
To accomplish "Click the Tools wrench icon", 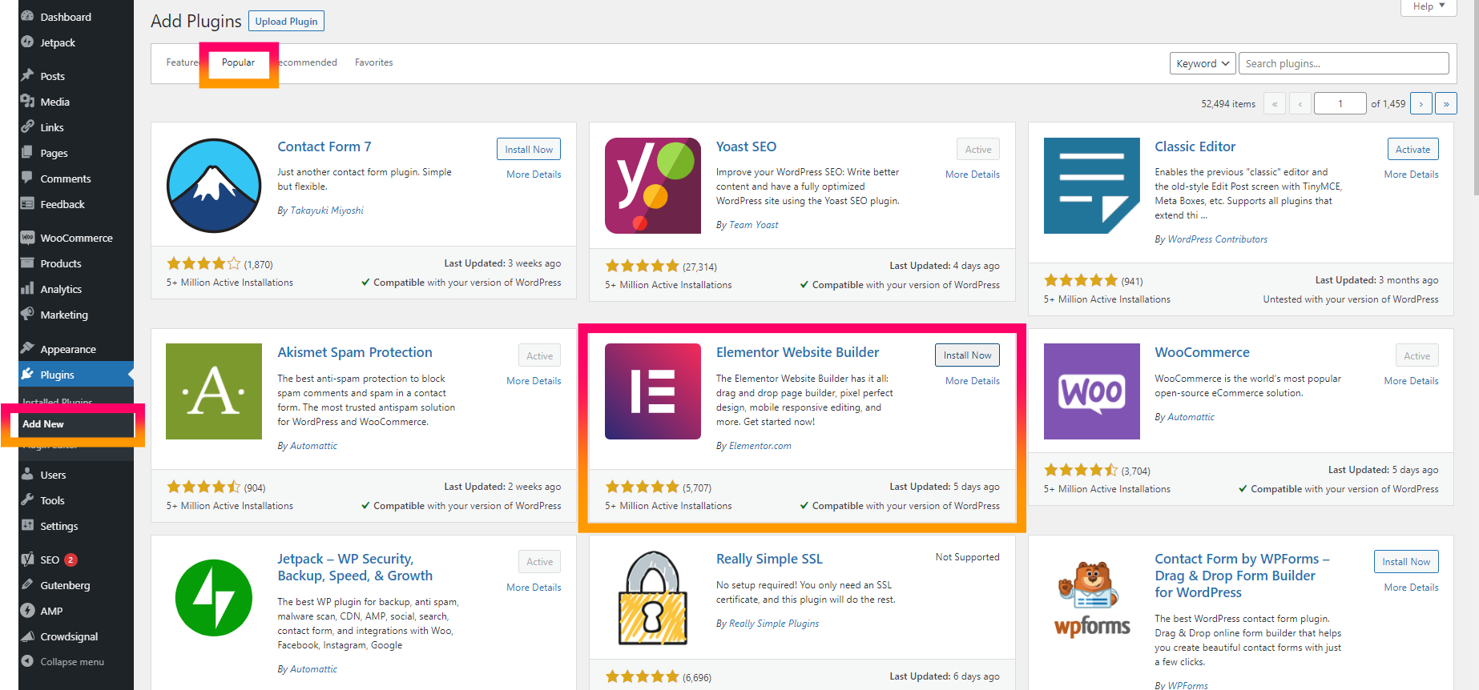I will (x=28, y=500).
